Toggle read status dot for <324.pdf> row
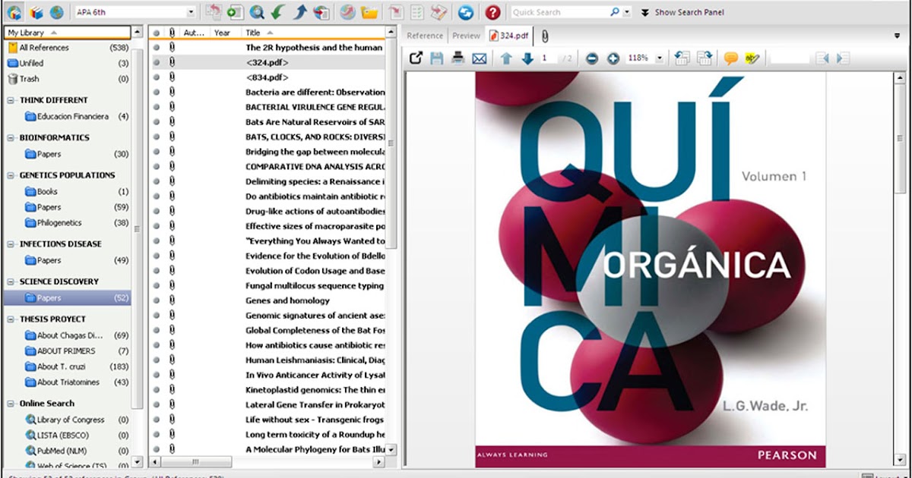Viewport: 912px width, 478px height. 157,62
